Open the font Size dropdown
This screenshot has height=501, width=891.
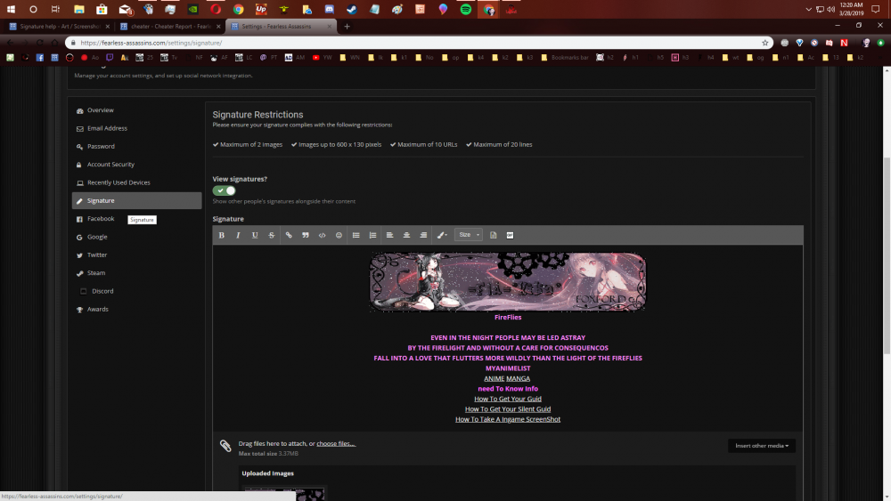[x=469, y=235]
